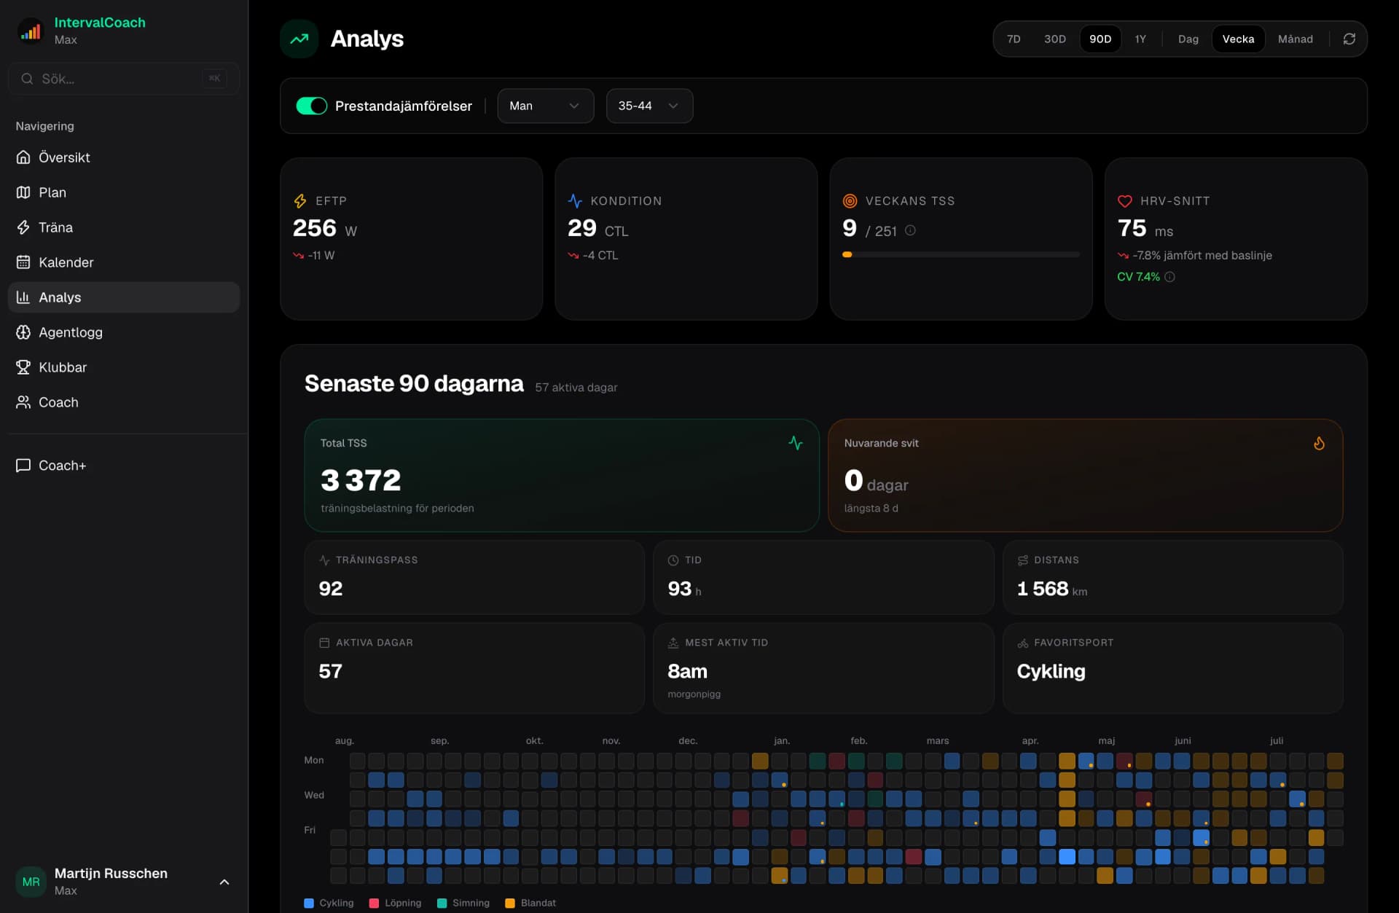The image size is (1399, 913).
Task: Select the 7D time range tab
Action: (1014, 39)
